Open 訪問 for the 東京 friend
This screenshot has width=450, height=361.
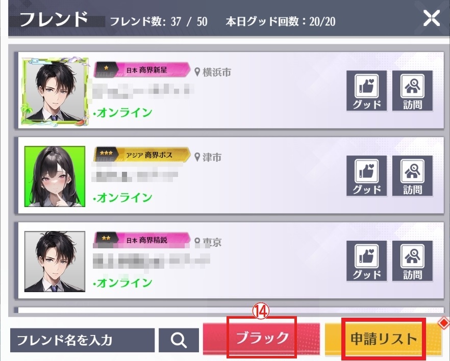point(412,261)
